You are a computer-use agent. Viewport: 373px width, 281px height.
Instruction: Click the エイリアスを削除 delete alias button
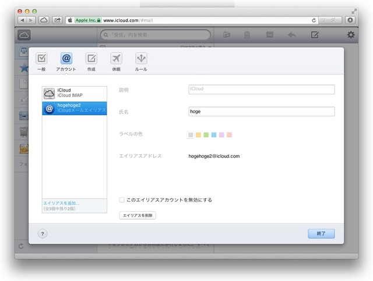pos(138,215)
